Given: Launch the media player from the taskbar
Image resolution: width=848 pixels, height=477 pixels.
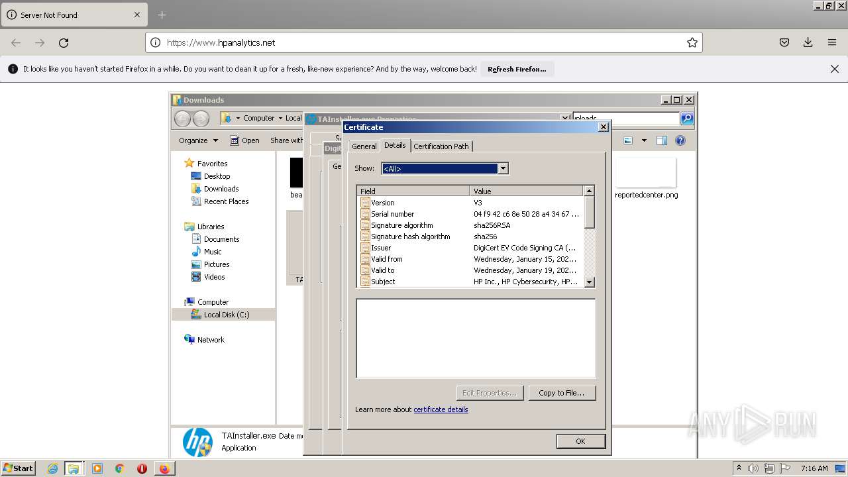Looking at the screenshot, I should [97, 468].
